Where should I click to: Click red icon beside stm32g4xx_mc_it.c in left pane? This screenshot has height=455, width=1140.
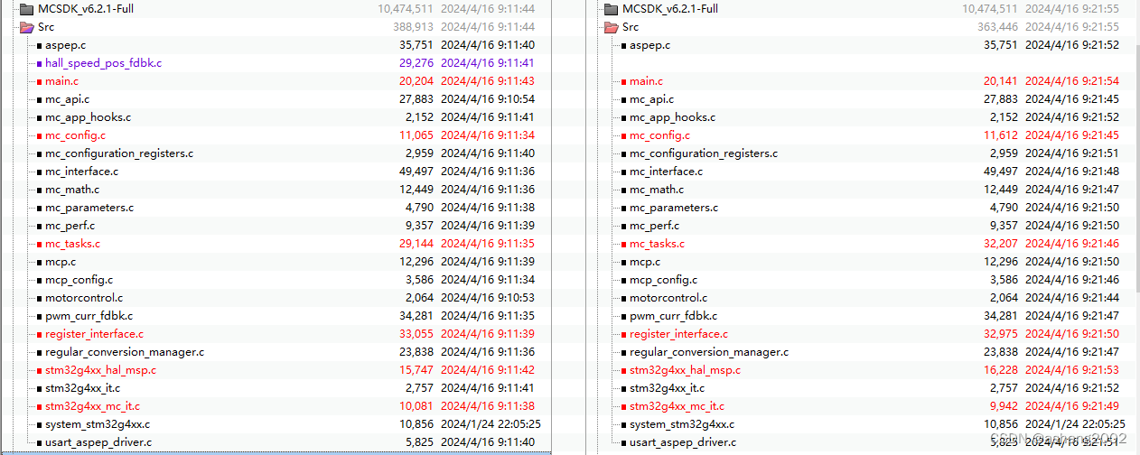pyautogui.click(x=39, y=407)
